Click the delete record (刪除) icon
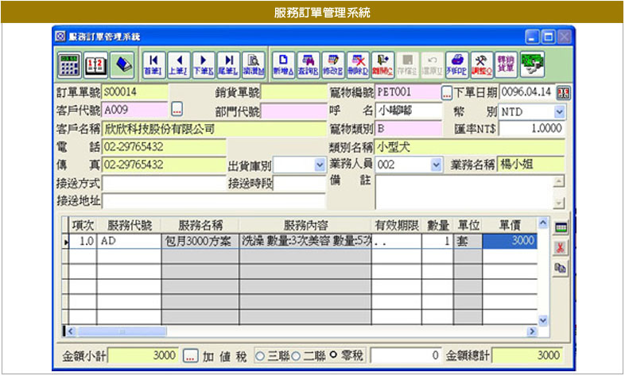This screenshot has width=625, height=376. pyautogui.click(x=358, y=63)
